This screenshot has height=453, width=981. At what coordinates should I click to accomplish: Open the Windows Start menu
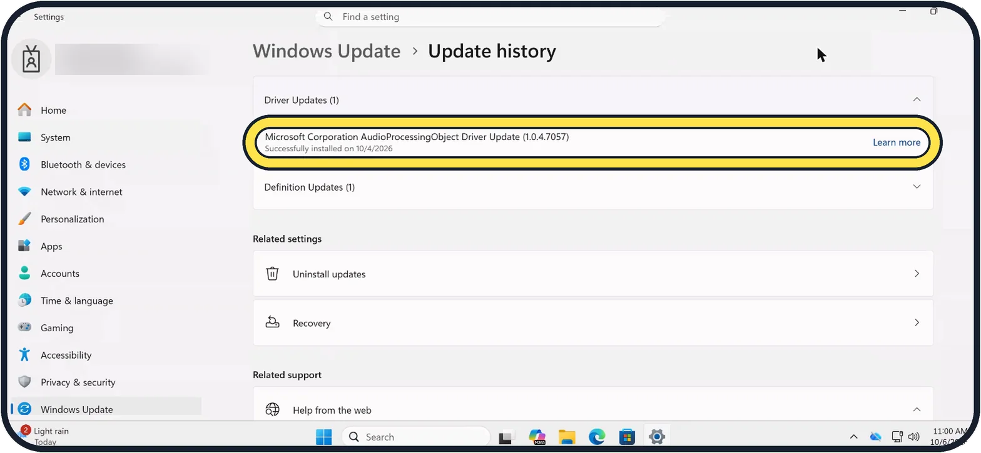324,437
